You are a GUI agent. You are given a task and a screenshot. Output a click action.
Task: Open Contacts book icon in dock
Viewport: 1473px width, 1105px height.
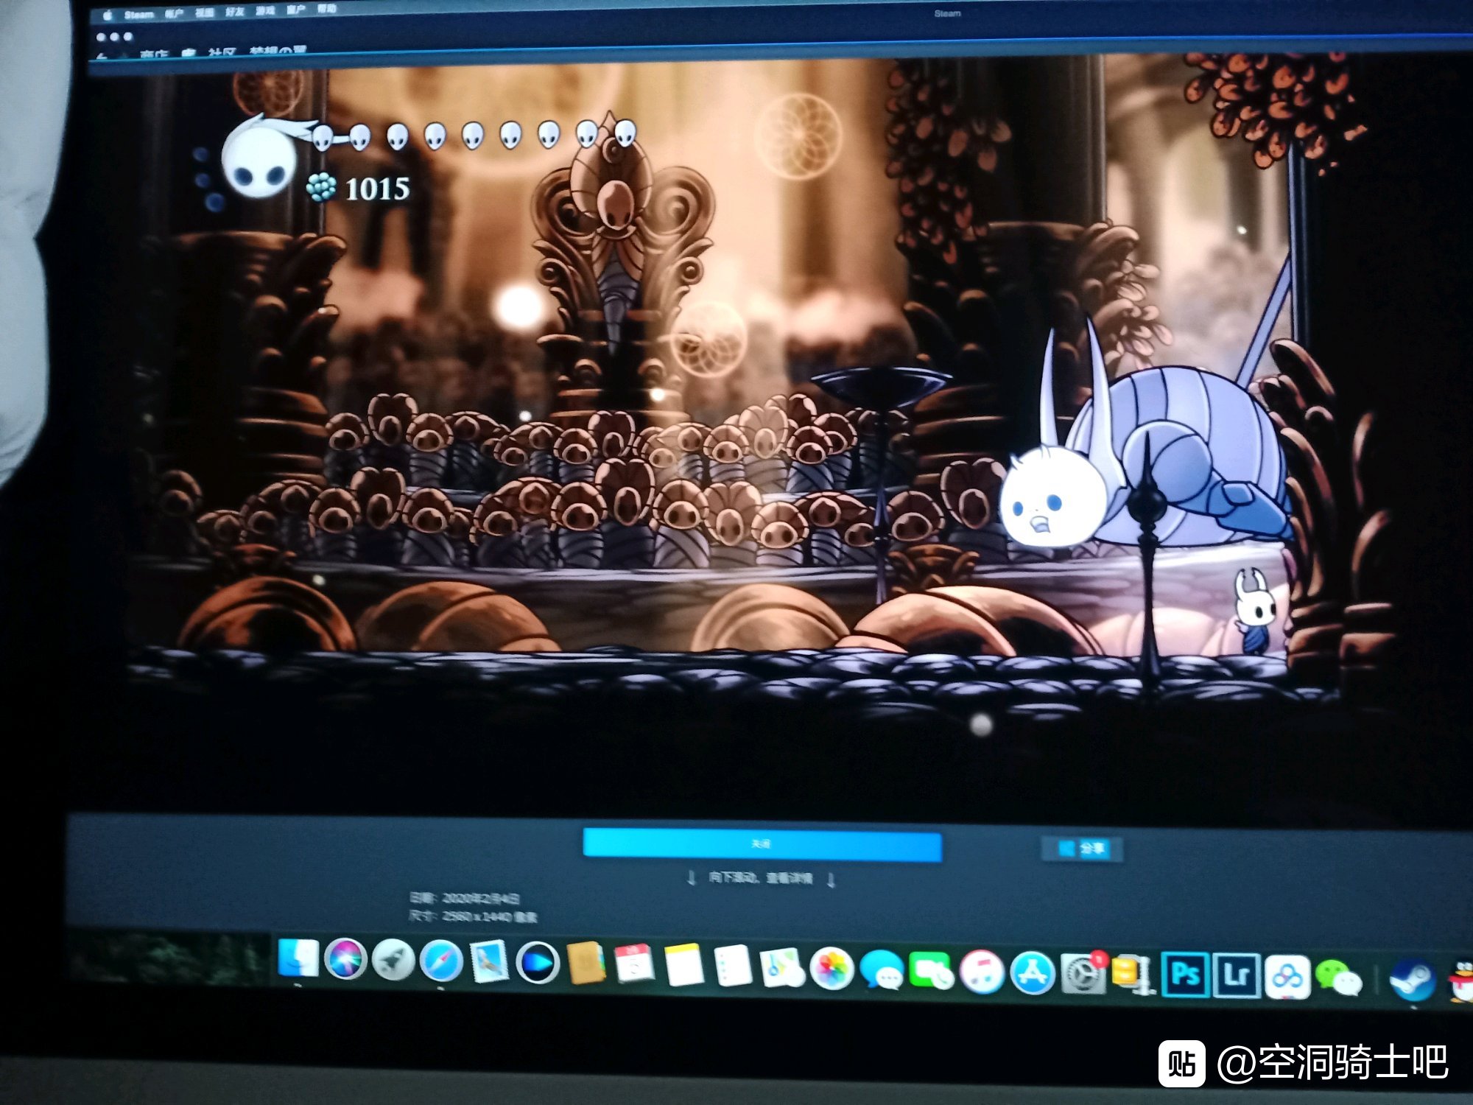pyautogui.click(x=586, y=964)
